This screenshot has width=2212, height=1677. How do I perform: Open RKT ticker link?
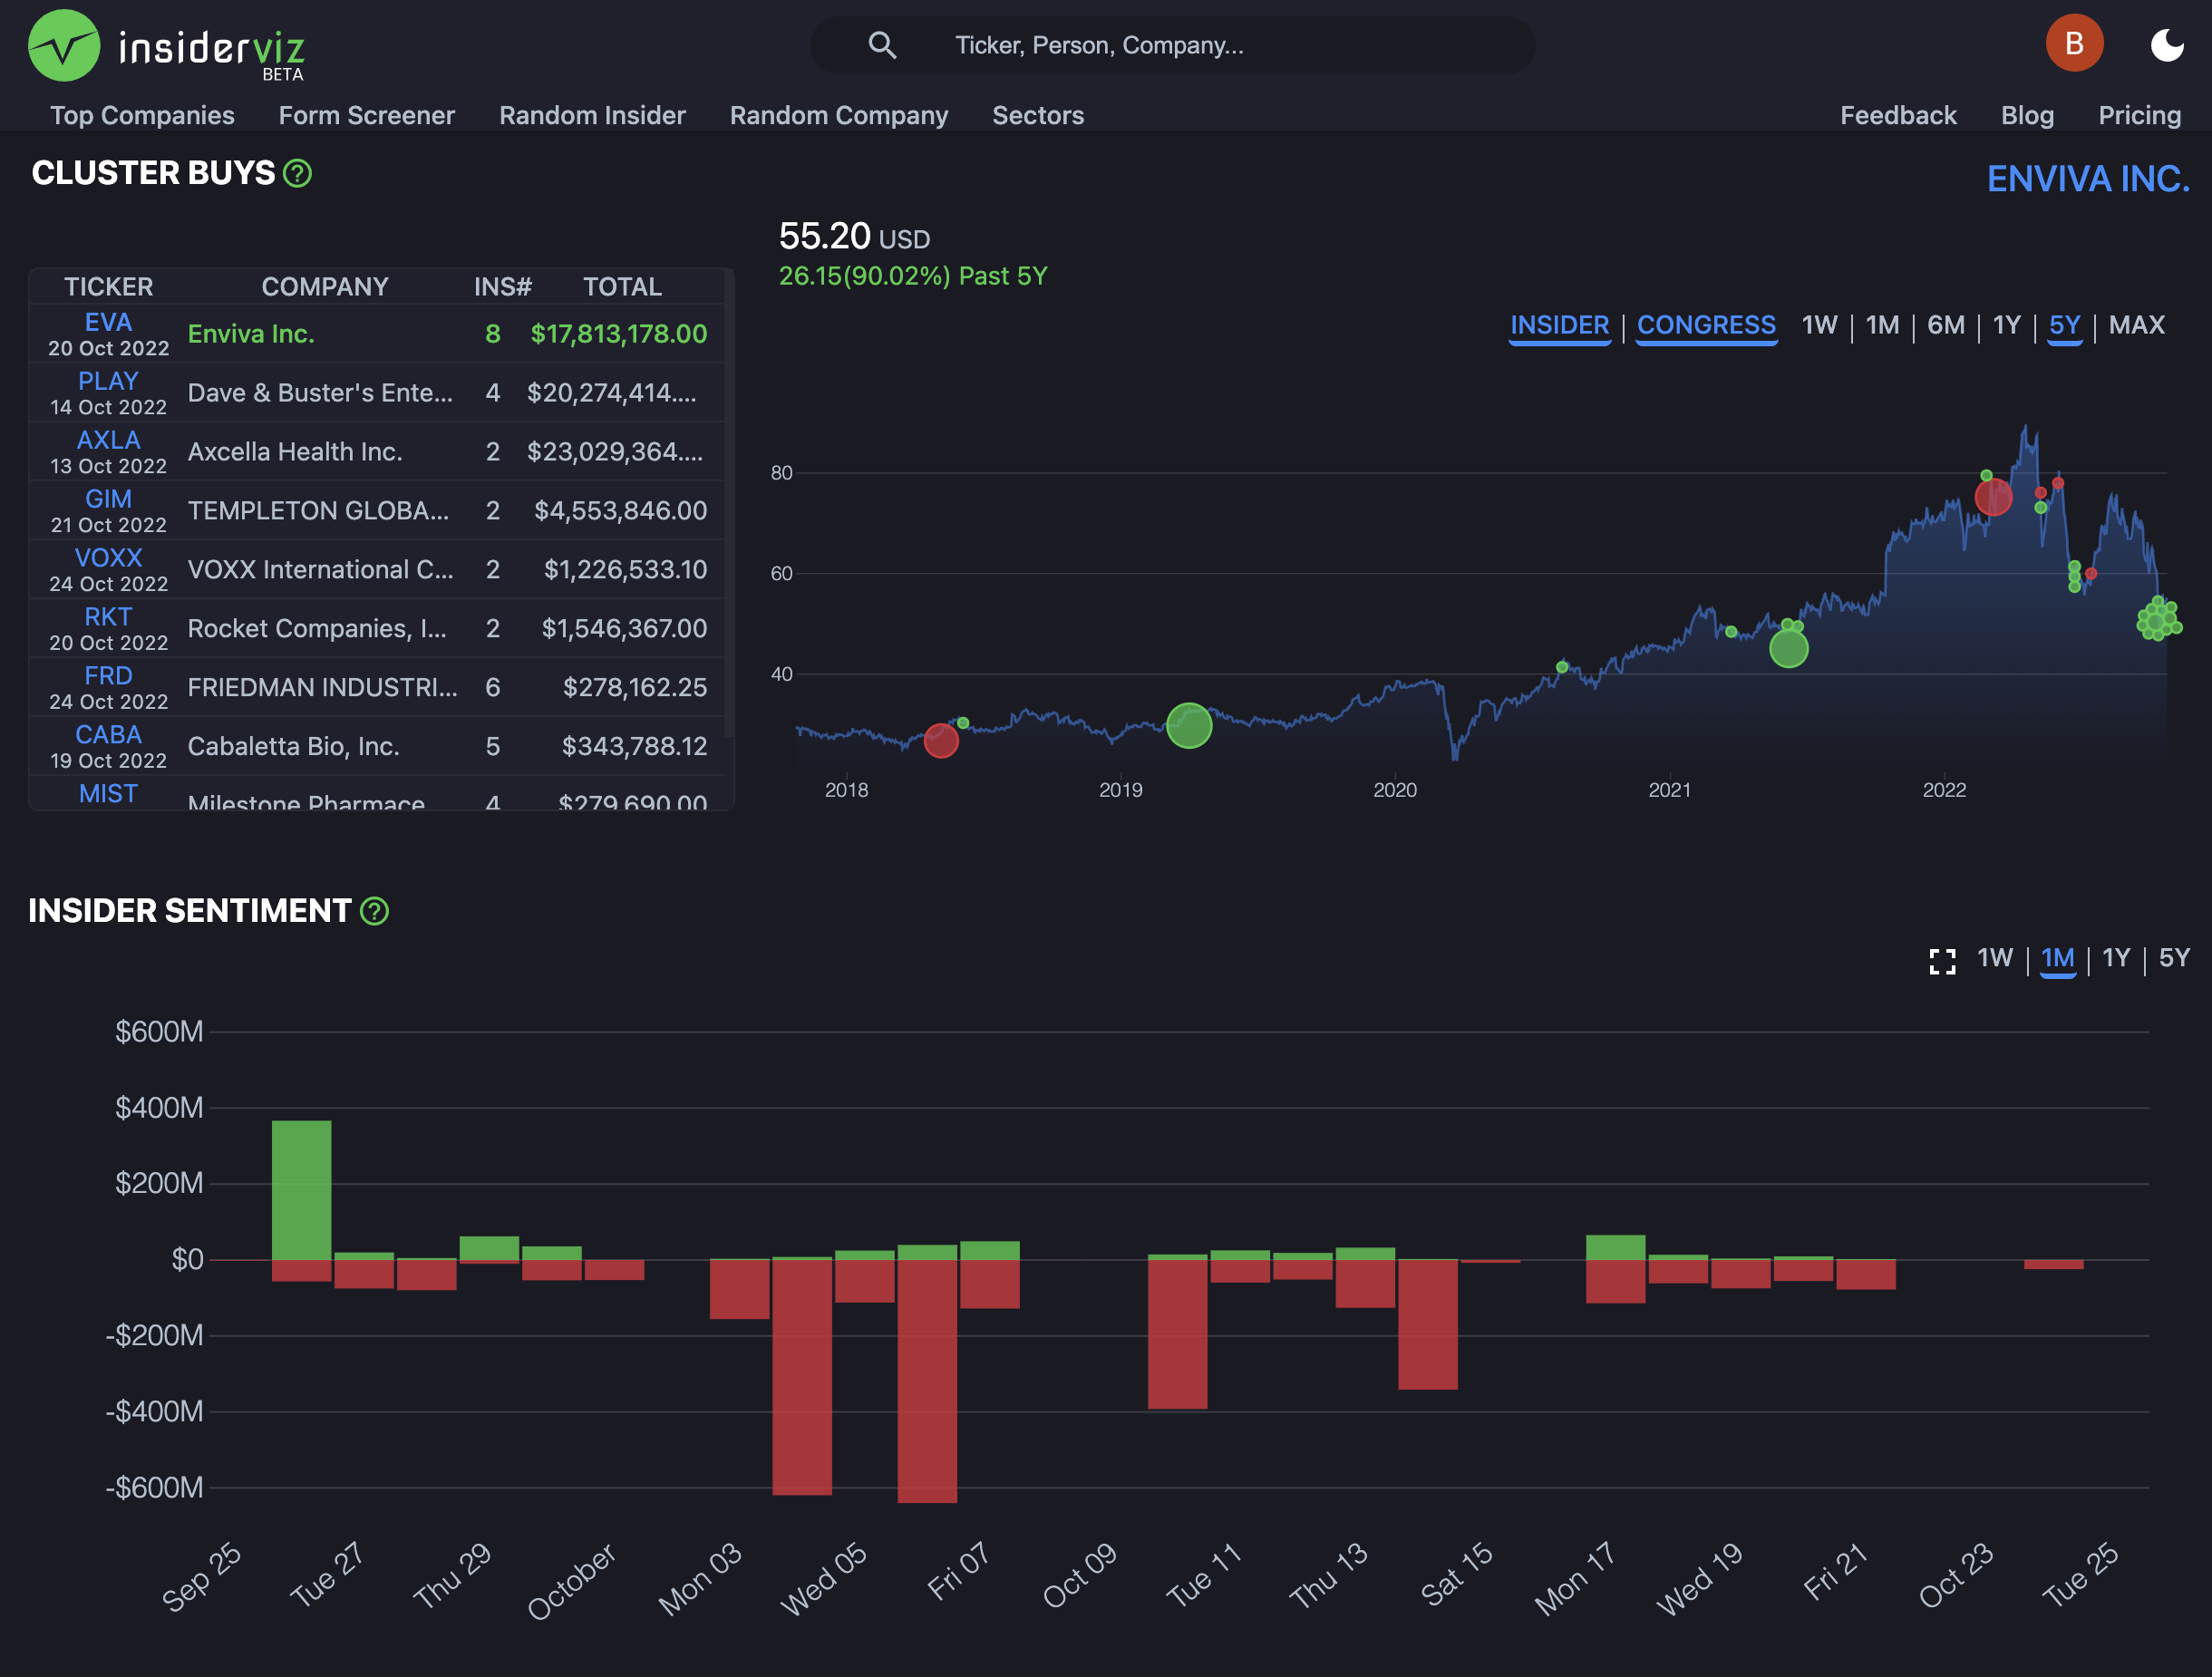(x=108, y=617)
